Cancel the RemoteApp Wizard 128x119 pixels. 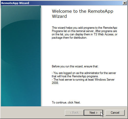115,113
